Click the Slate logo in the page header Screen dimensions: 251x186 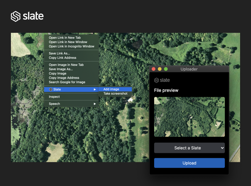coord(27,16)
